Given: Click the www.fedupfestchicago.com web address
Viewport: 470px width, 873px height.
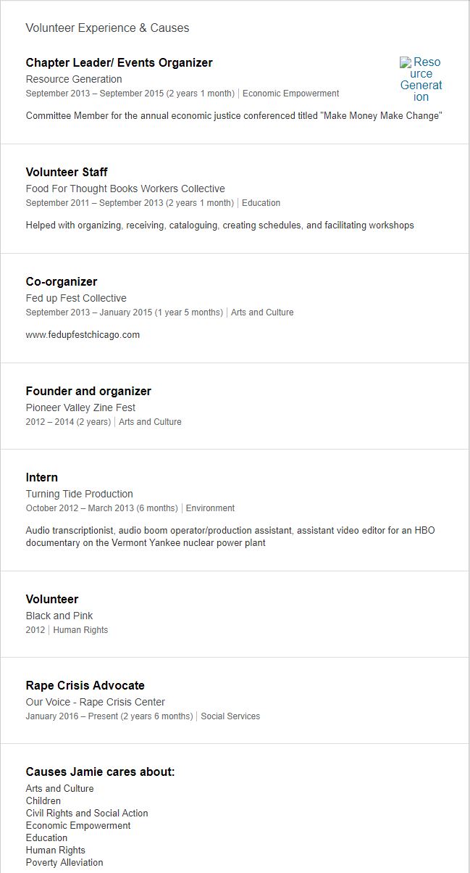Looking at the screenshot, I should pos(83,335).
